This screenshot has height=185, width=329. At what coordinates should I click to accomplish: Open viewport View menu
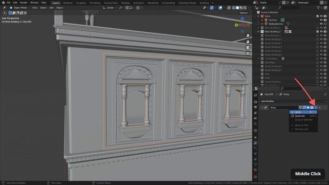point(34,8)
